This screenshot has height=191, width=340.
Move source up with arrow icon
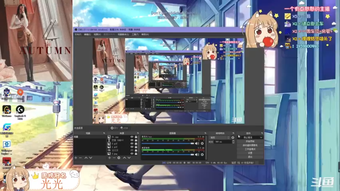[124, 158]
